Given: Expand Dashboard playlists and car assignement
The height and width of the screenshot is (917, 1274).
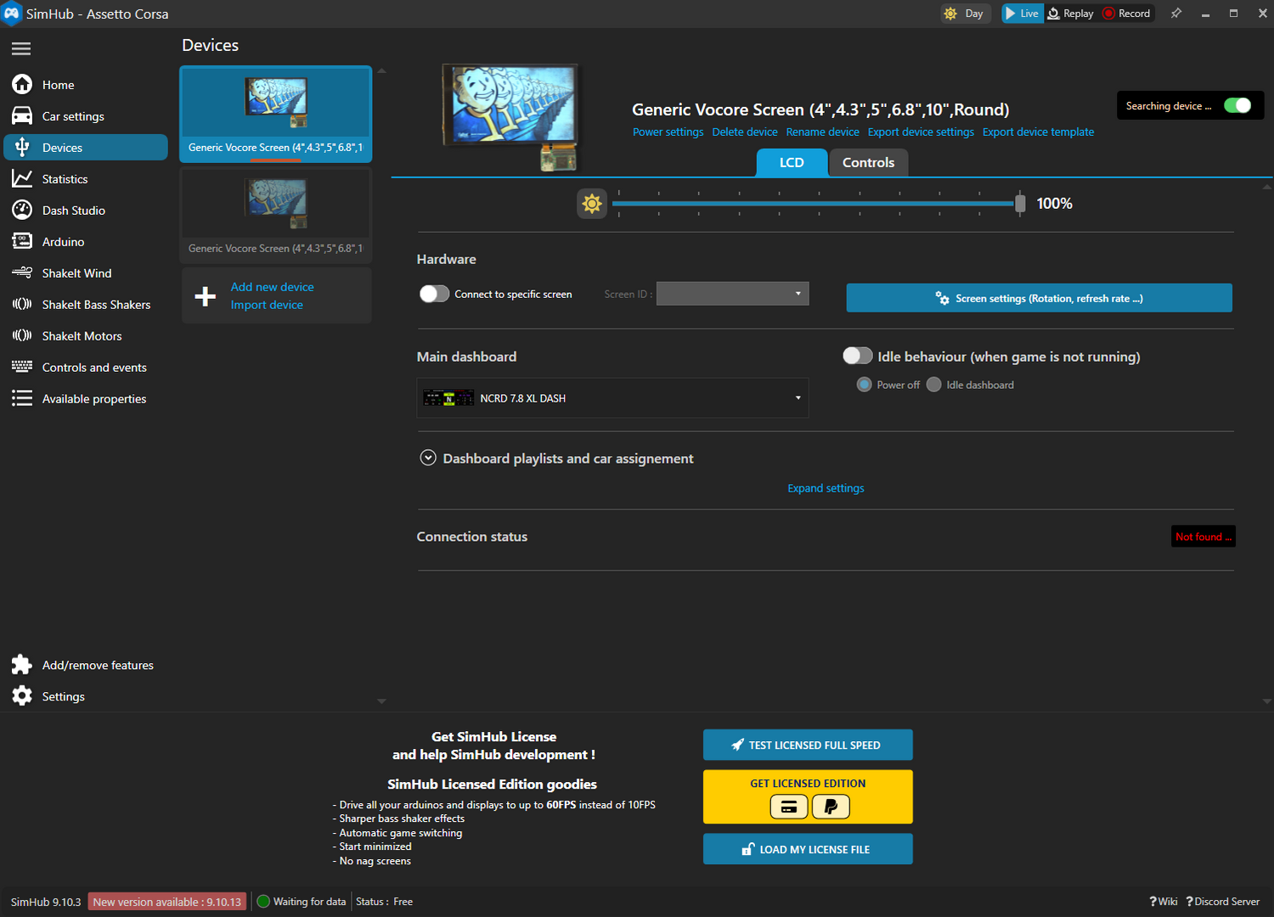Looking at the screenshot, I should pos(428,458).
